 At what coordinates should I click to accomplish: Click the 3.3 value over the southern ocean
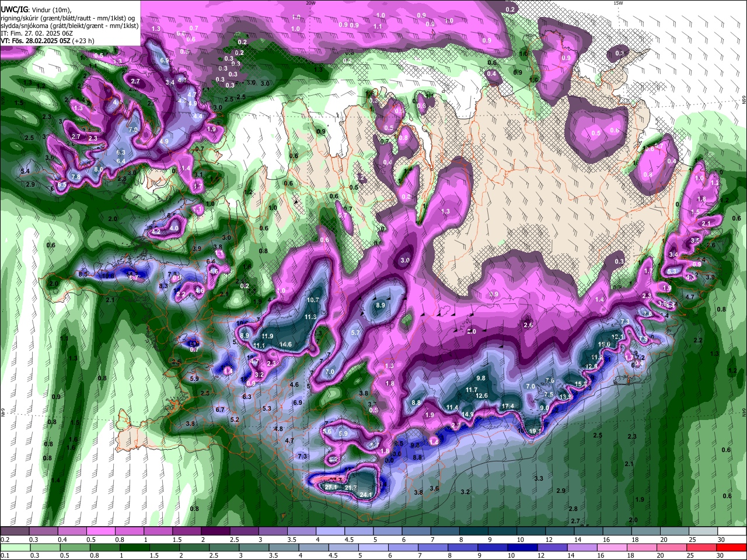[539, 478]
